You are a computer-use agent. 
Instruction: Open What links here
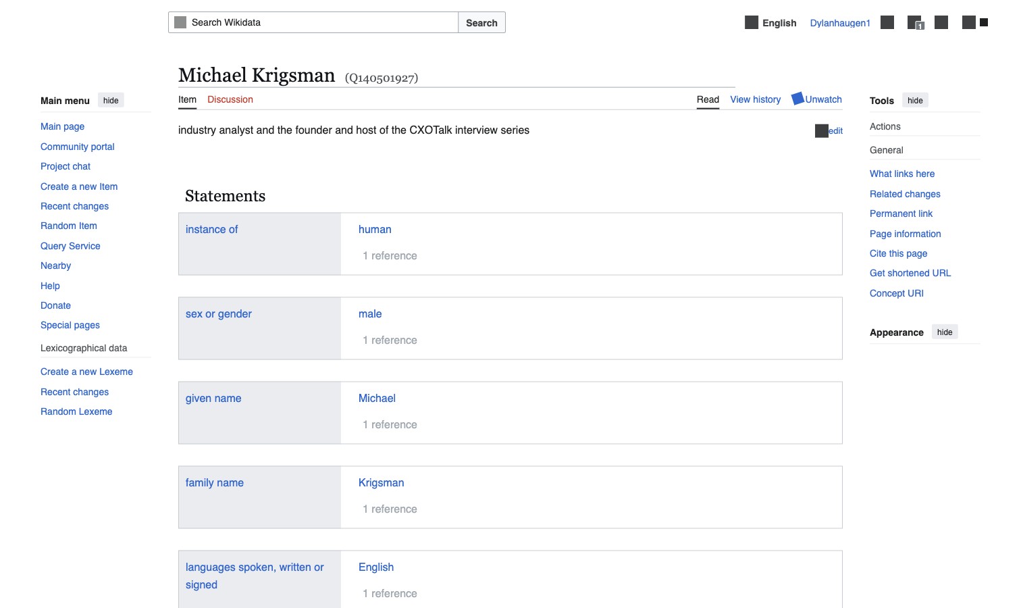(x=902, y=174)
